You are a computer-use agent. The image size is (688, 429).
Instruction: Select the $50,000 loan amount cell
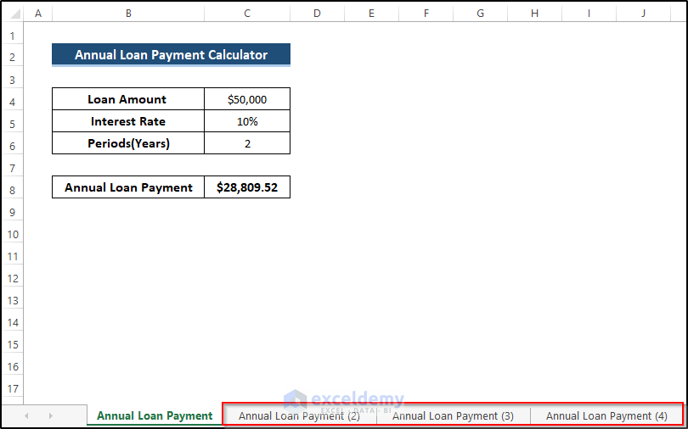point(247,99)
